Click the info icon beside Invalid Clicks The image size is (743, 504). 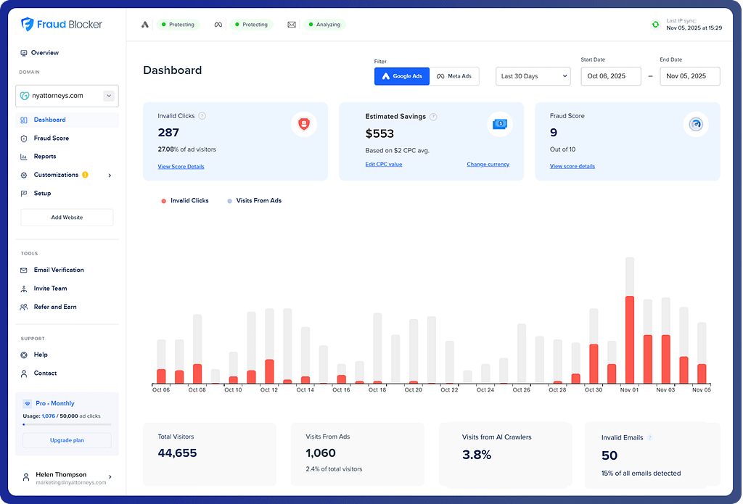click(x=202, y=116)
